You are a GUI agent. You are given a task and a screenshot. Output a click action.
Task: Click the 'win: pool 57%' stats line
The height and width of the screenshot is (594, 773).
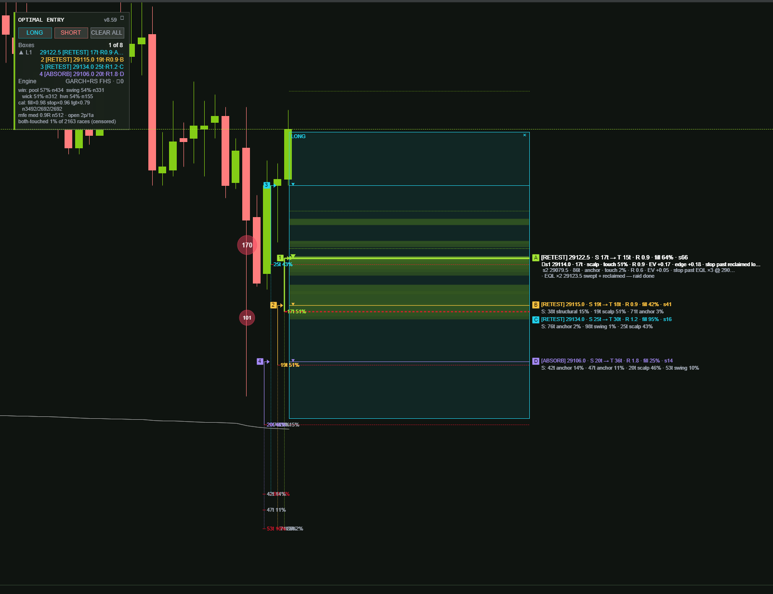61,90
